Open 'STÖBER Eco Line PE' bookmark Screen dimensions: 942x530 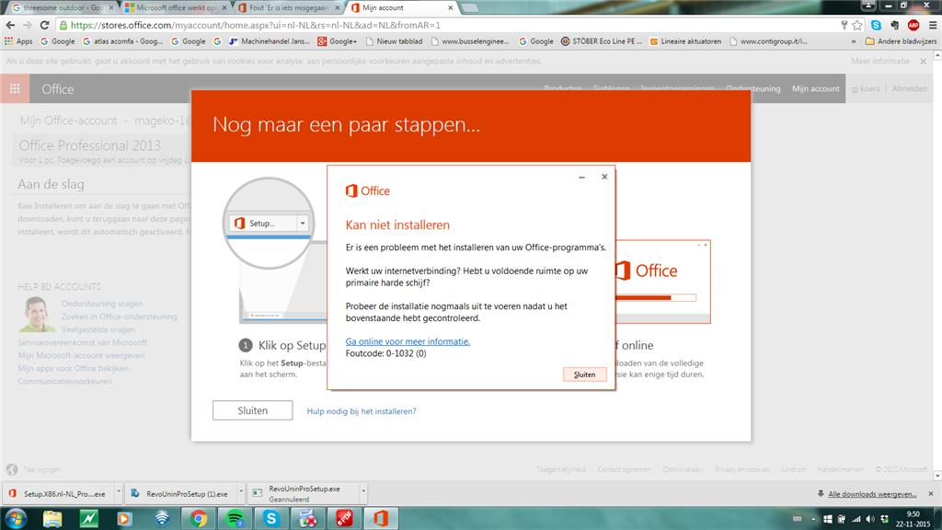tap(602, 41)
